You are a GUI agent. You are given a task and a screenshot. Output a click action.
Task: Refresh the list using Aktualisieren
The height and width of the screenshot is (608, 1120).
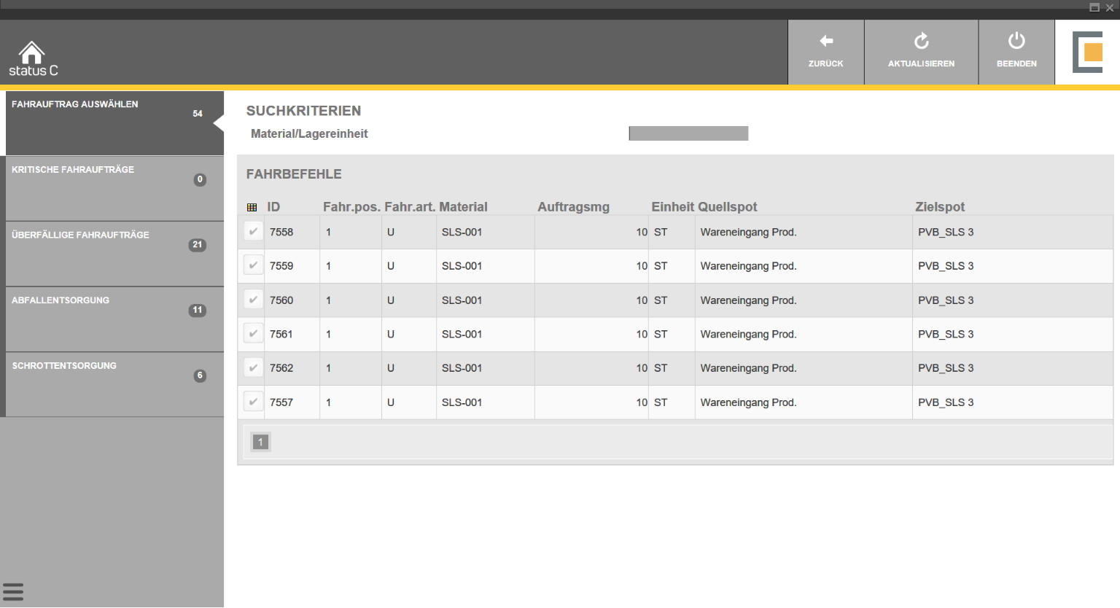[x=921, y=51]
